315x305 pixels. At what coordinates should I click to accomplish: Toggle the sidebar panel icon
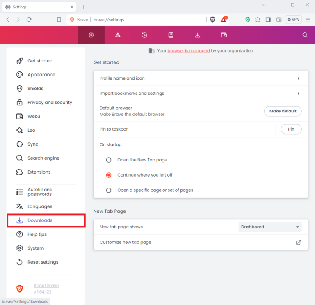(x=268, y=20)
